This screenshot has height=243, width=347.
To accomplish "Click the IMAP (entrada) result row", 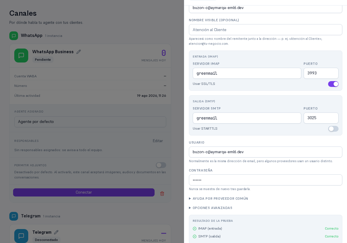I will [265, 229].
